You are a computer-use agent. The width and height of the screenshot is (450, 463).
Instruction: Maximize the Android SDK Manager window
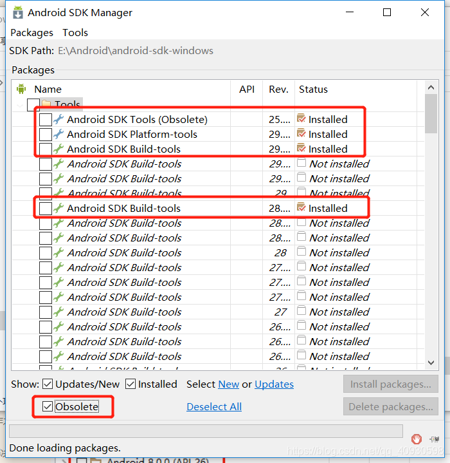[387, 12]
